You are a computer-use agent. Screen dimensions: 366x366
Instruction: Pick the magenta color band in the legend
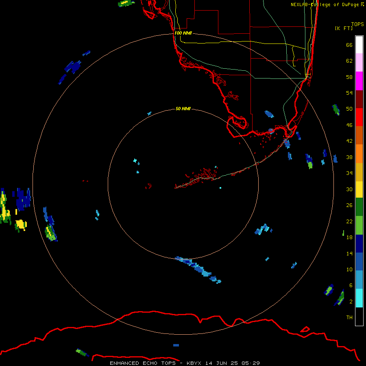(359, 81)
